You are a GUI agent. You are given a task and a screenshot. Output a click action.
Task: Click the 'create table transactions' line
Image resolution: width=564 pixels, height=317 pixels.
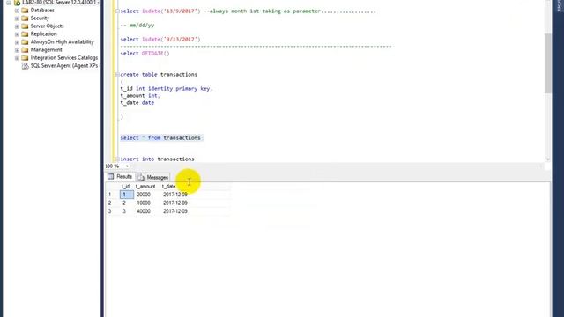159,74
